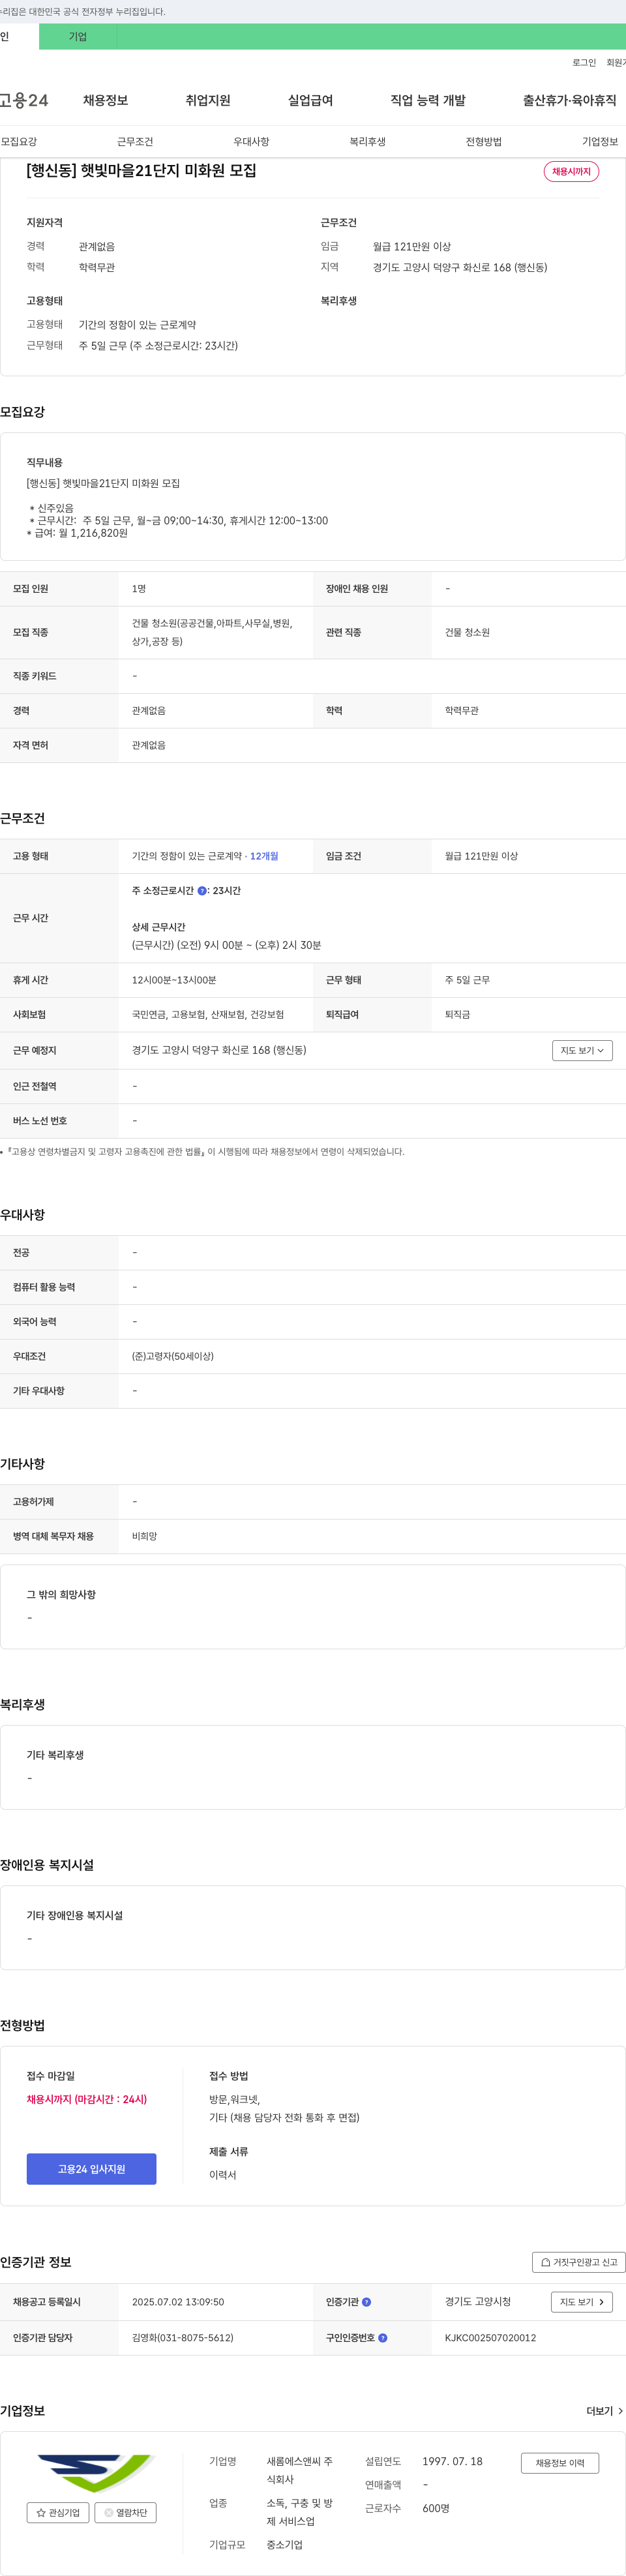Click 국민연금, 고용보험, 산재보험, 건강보험 value
This screenshot has height=2576, width=626.
tap(208, 1014)
